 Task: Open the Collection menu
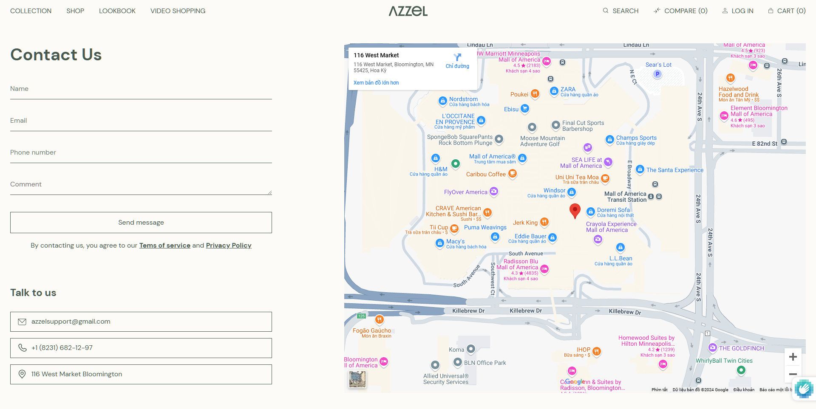click(x=31, y=11)
